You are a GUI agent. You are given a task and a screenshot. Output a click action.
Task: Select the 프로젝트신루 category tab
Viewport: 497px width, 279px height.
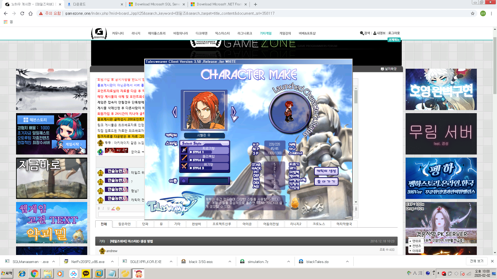[222, 224]
